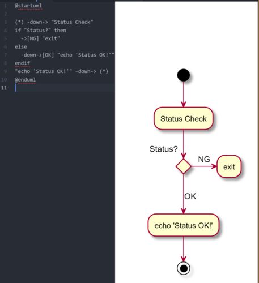This screenshot has height=283, width=259.
Task: Click the @startuml line in the editor
Action: tap(28, 6)
